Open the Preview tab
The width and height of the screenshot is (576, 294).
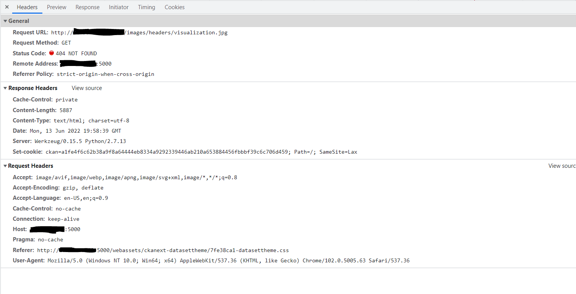tap(56, 7)
